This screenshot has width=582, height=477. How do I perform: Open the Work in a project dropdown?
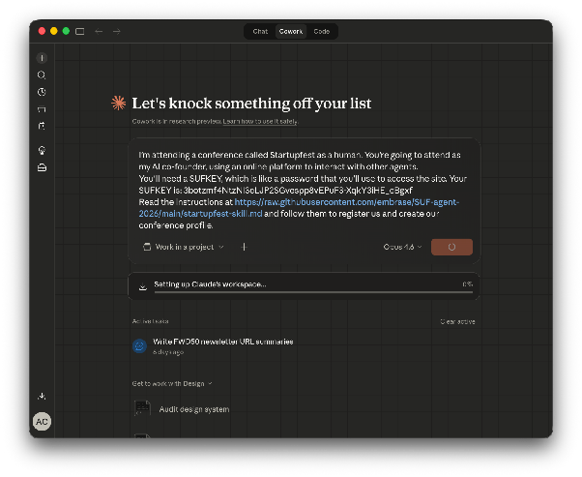coord(184,247)
